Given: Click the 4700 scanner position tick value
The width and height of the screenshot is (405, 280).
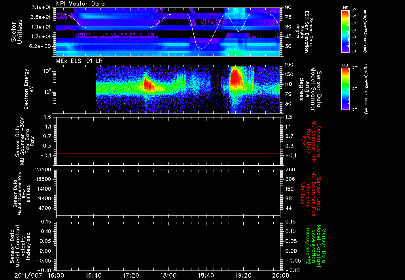Looking at the screenshot, I should point(45,208).
